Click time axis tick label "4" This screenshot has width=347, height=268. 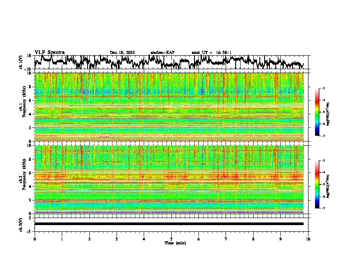coord(144,239)
